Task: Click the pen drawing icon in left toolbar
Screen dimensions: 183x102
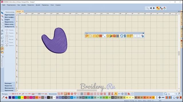Action: [x=2, y=46]
